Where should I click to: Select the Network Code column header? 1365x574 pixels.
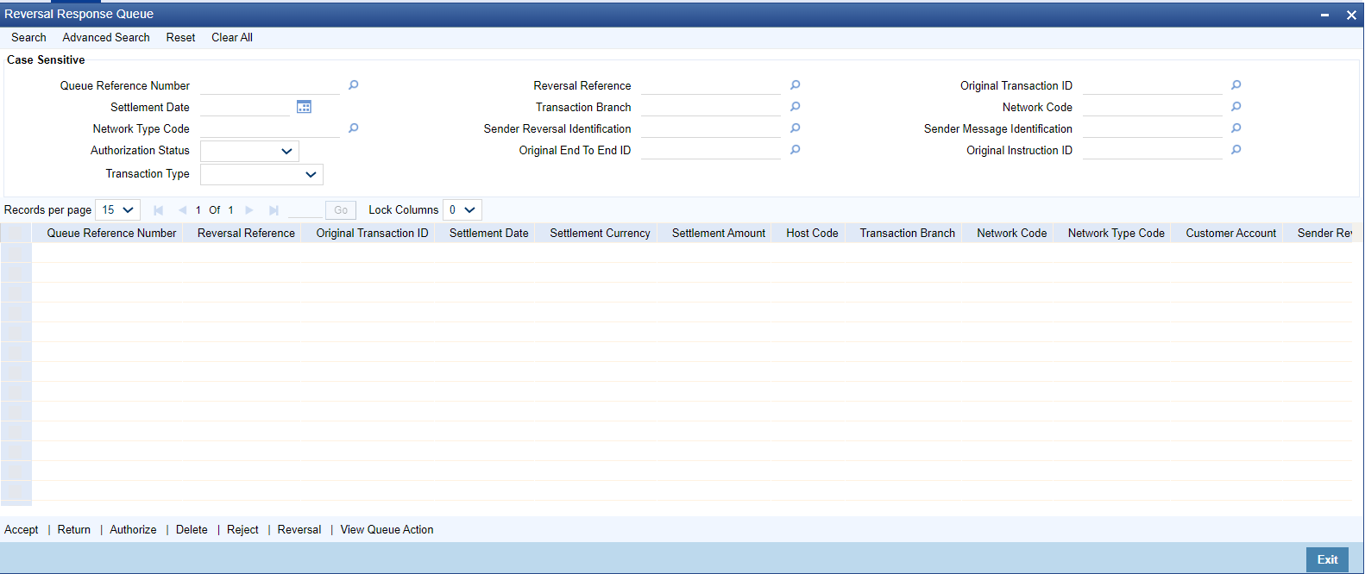[x=1011, y=234]
